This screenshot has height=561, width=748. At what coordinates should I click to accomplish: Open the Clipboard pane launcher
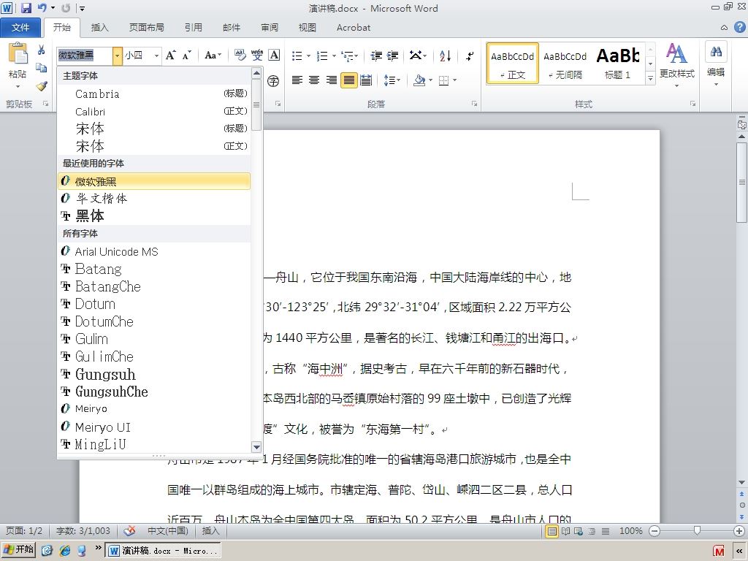tap(46, 104)
